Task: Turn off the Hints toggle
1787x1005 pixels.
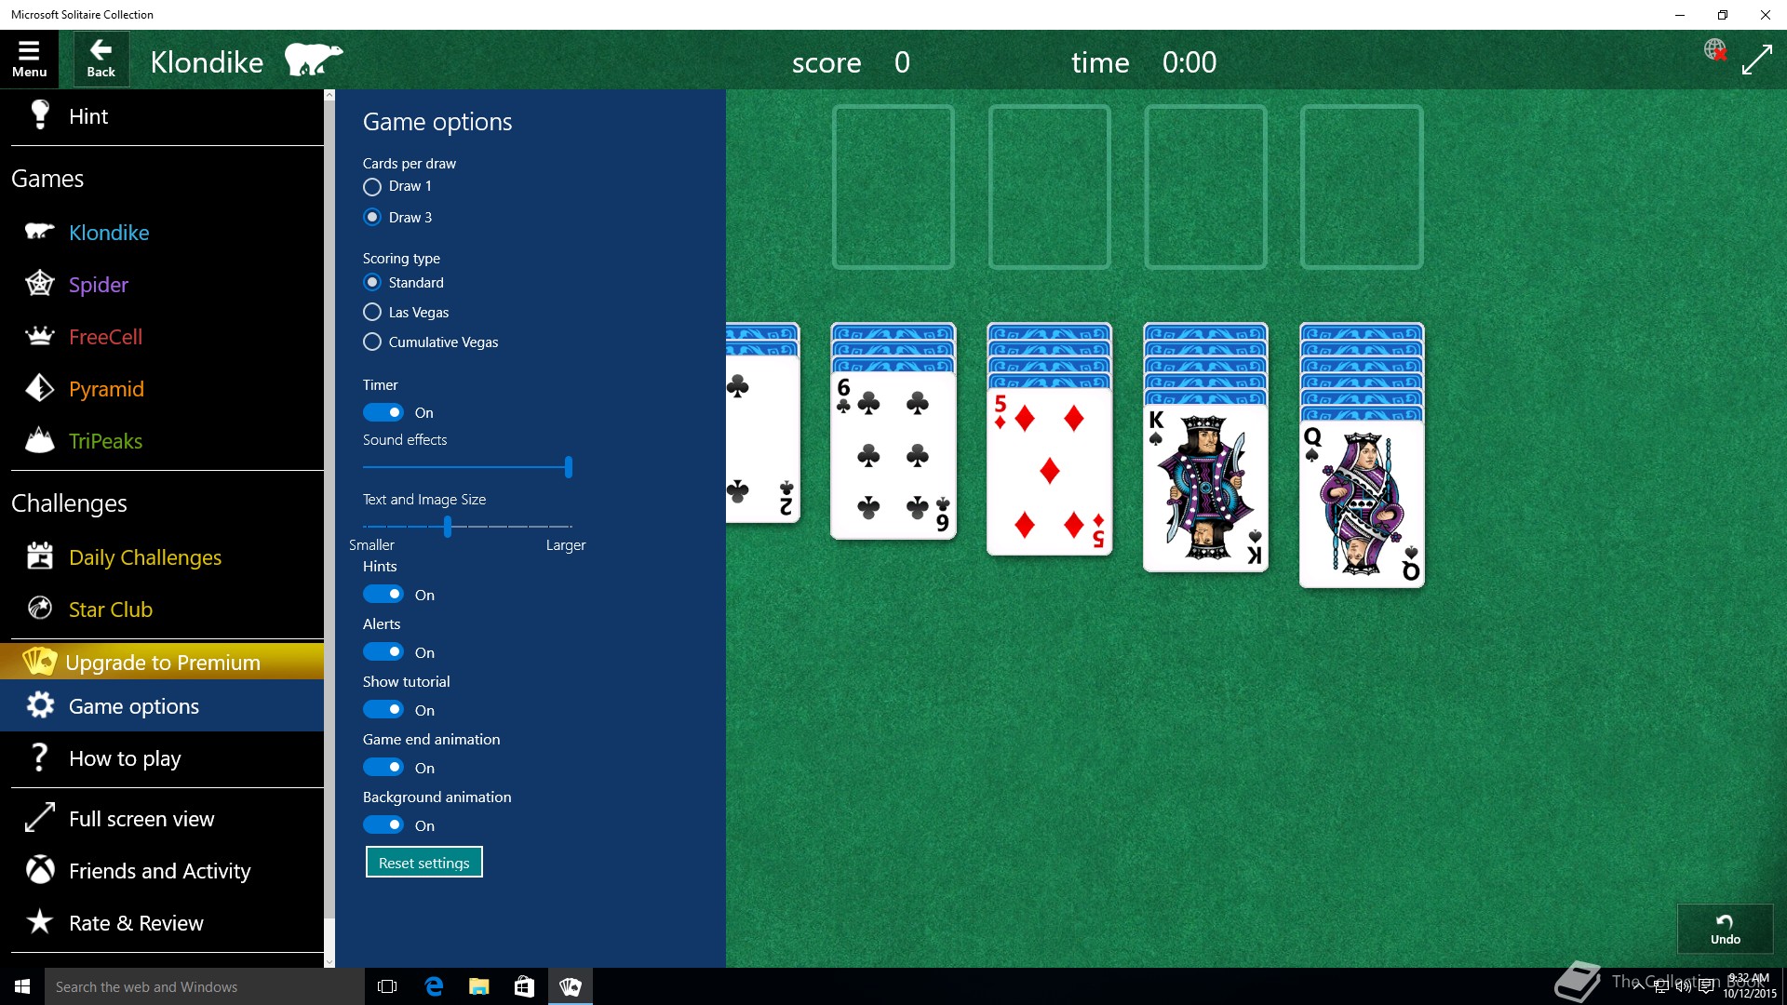Action: pos(383,595)
